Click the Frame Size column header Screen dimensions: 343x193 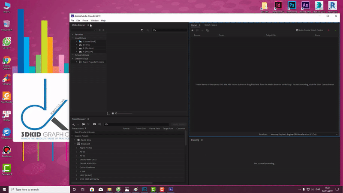click(x=141, y=129)
